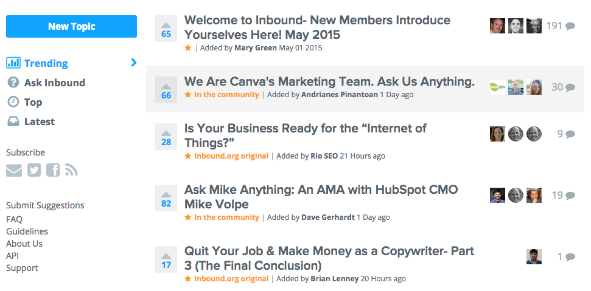Upvote the Welcome to Inbound topic
The width and height of the screenshot is (591, 291).
point(166,29)
